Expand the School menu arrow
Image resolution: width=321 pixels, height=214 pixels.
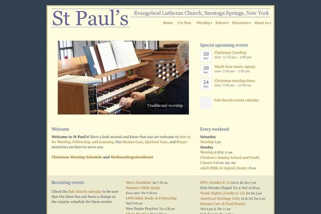point(228,23)
